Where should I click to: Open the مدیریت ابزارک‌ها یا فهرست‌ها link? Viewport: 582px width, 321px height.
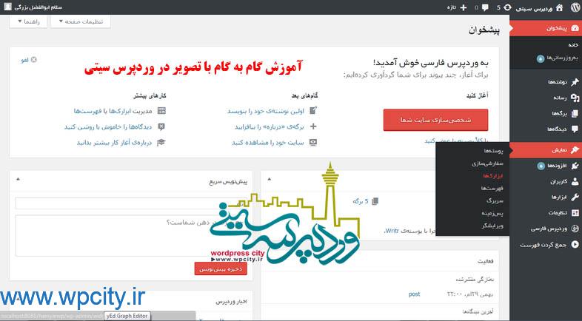[113, 111]
